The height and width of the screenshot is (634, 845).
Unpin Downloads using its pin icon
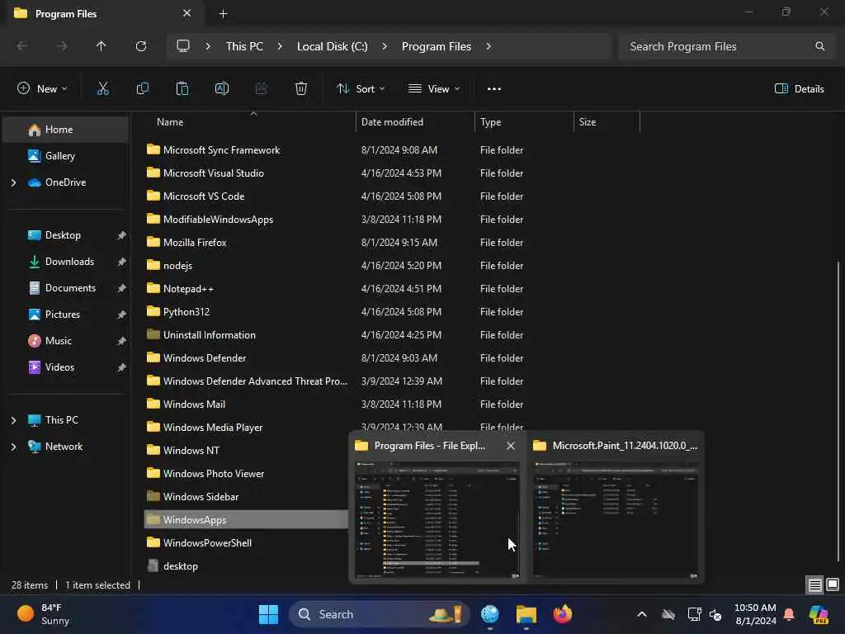click(x=122, y=262)
